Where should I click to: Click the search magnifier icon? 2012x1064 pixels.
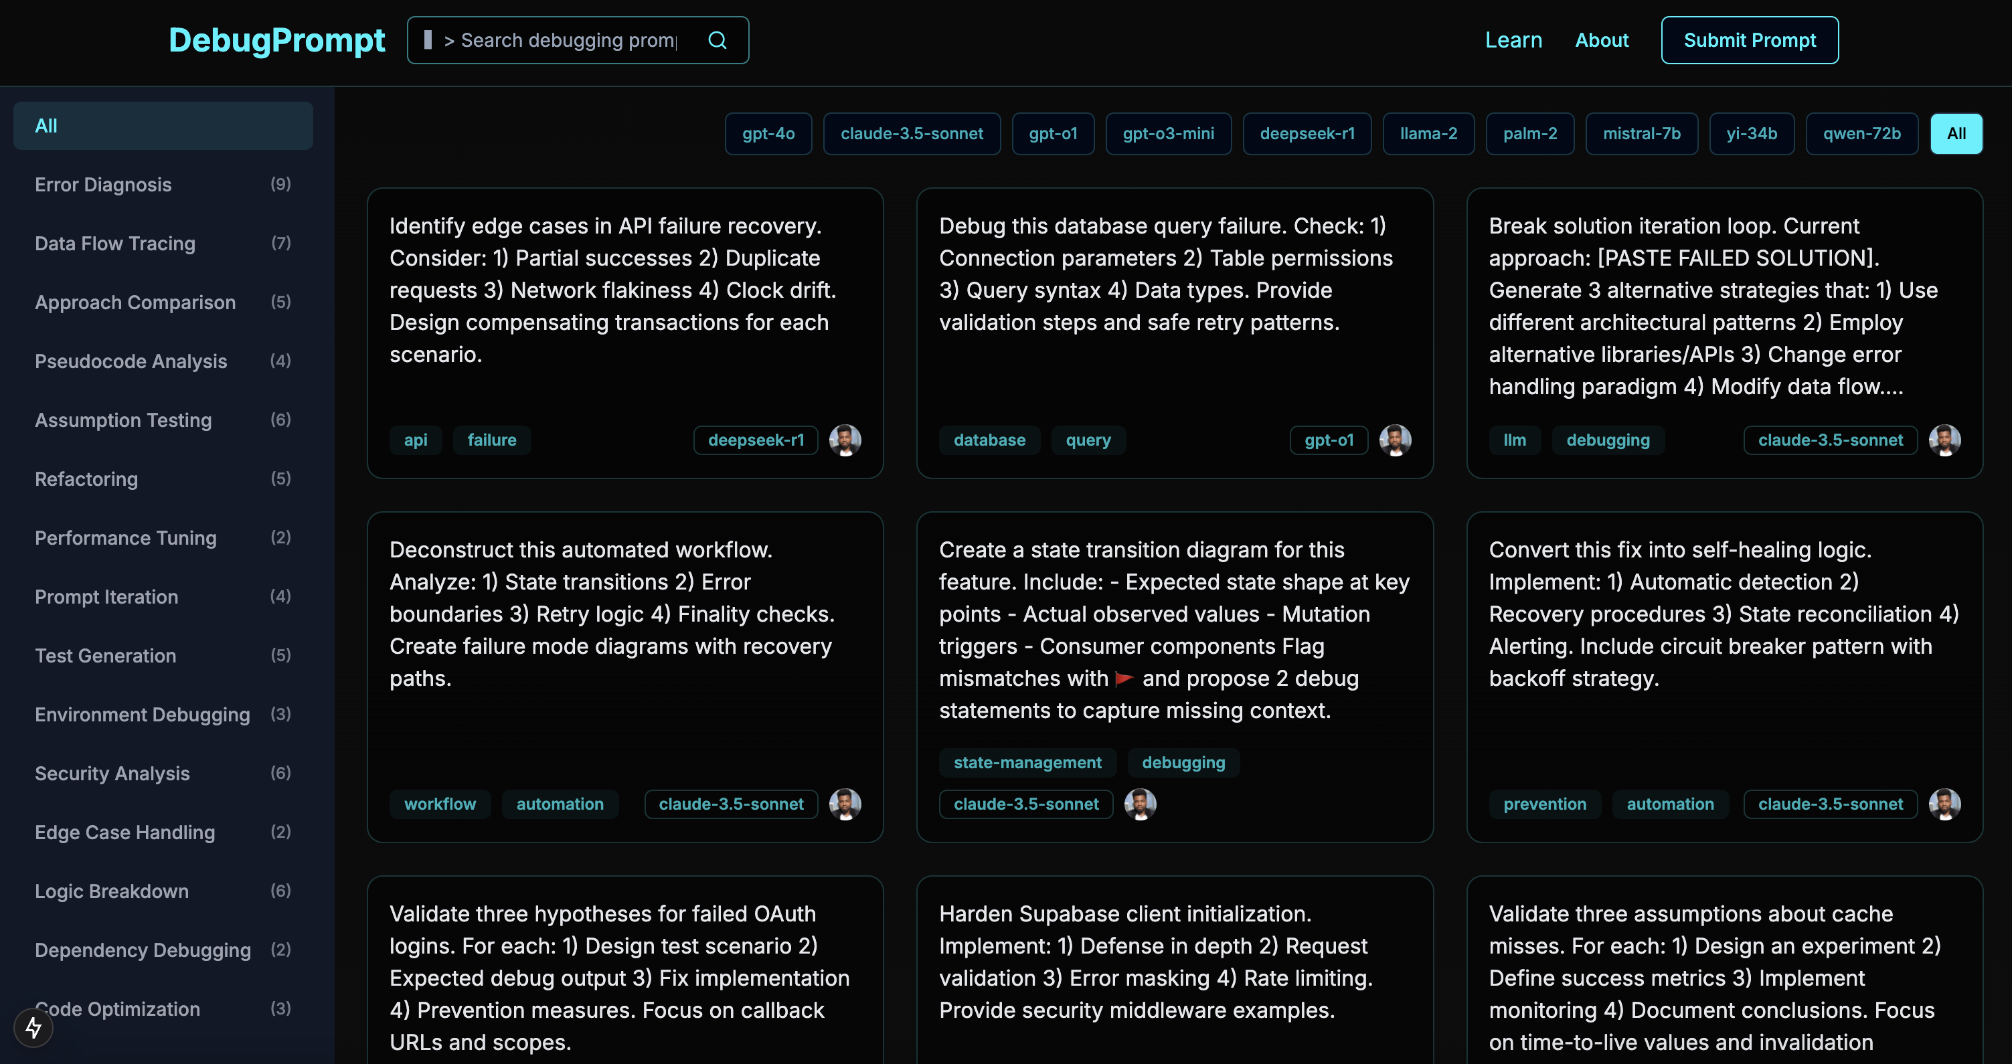[x=717, y=39]
